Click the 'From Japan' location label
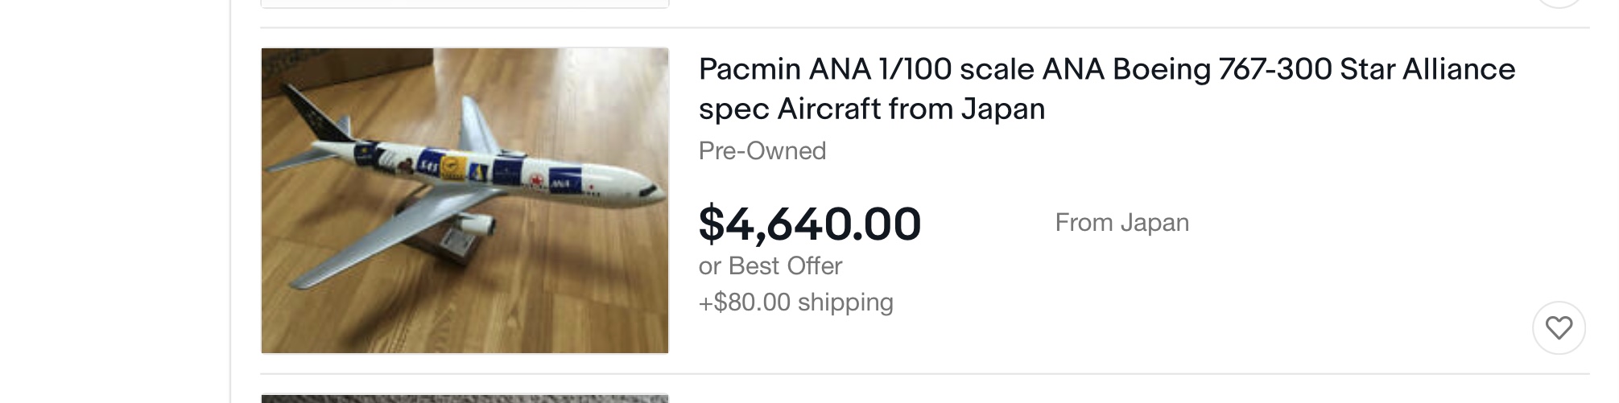This screenshot has height=403, width=1619. click(x=1121, y=223)
